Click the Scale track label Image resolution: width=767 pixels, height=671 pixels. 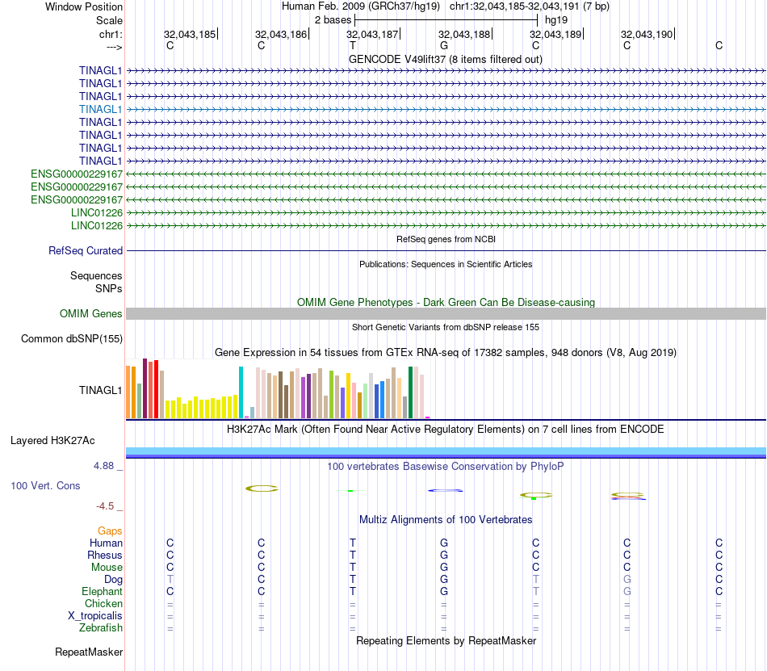pyautogui.click(x=109, y=20)
